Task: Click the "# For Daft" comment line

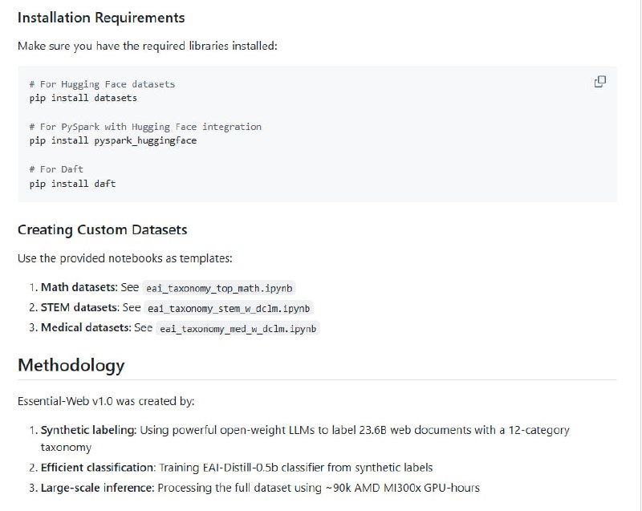Action: [56, 169]
